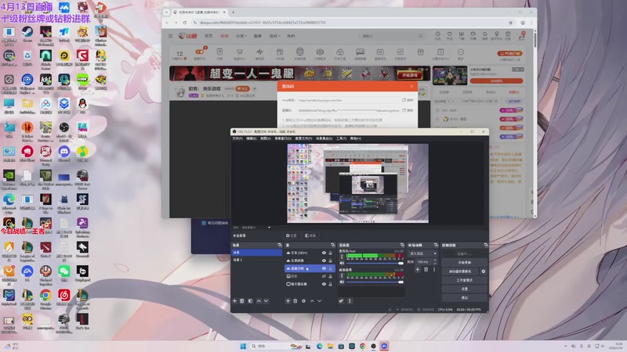627x352 pixels.
Task: Click 开始游戏 on Douyu banner
Action: tap(410, 75)
